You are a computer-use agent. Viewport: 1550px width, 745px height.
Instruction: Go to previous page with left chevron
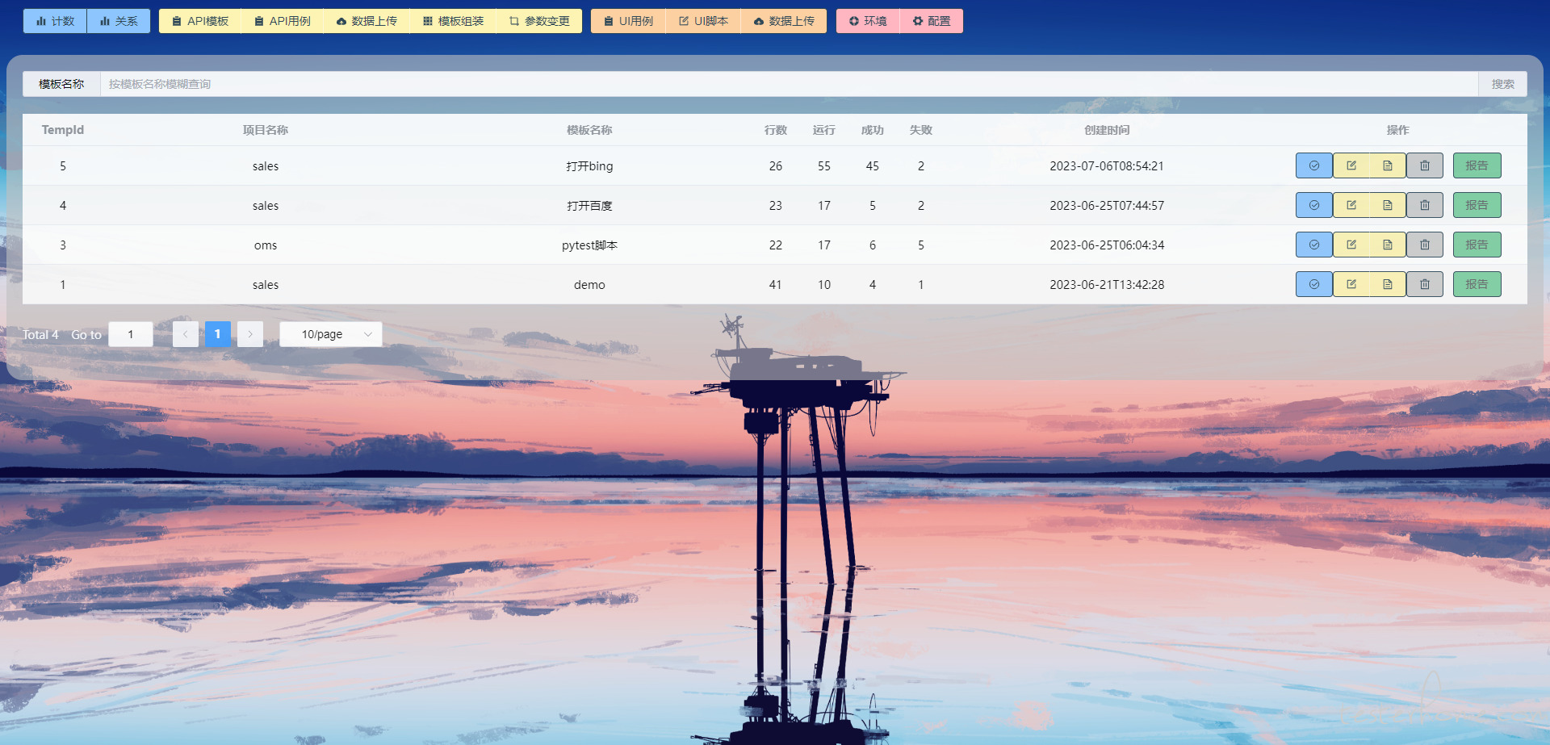click(x=186, y=334)
